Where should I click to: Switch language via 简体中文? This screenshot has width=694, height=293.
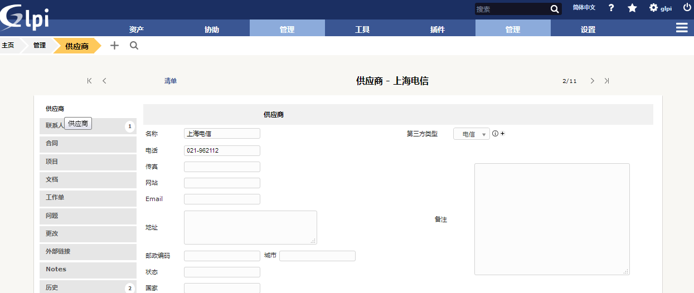(x=584, y=8)
